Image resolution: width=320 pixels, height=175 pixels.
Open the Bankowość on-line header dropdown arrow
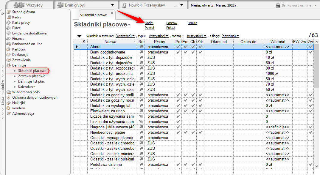click(315, 5)
